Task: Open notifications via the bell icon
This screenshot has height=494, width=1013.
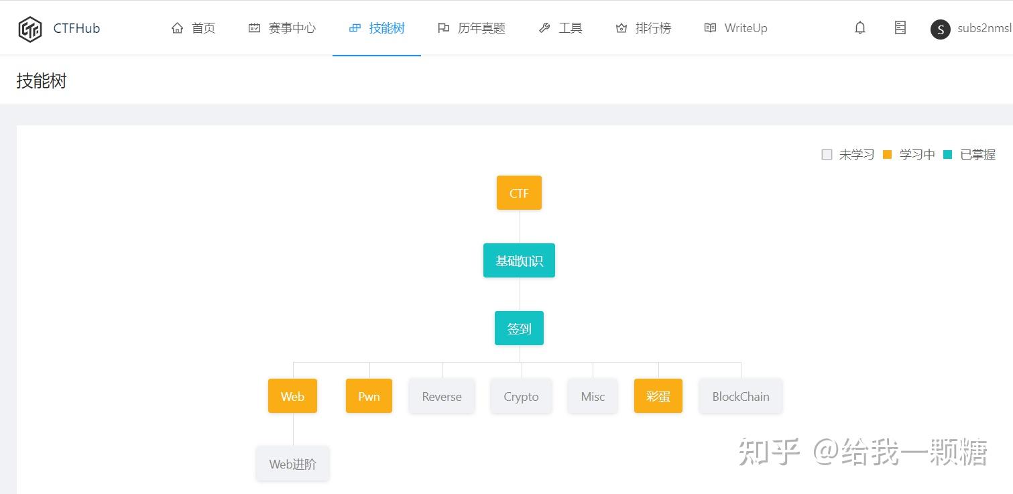Action: [860, 27]
